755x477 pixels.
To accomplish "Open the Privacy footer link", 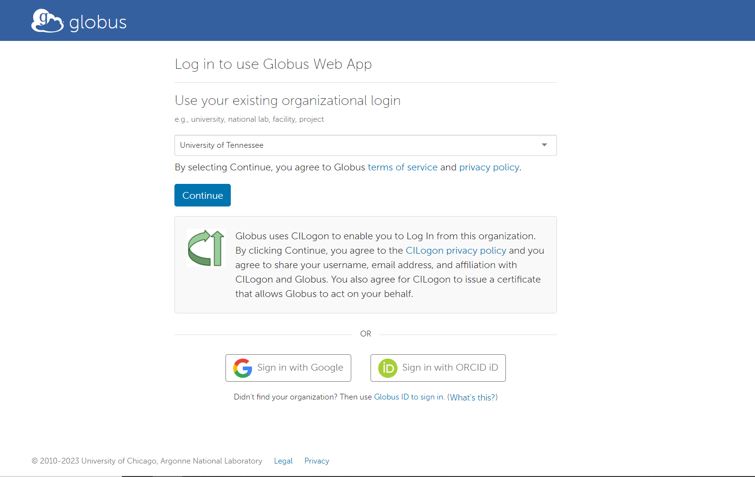I will (317, 461).
